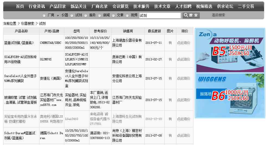Click the 搜索 search button

click(191, 15)
